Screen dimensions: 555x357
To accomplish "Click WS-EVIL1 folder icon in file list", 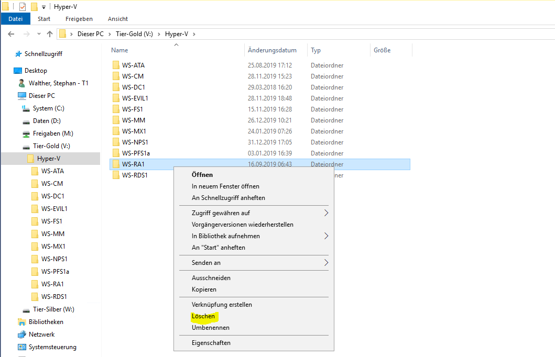I will tap(116, 98).
